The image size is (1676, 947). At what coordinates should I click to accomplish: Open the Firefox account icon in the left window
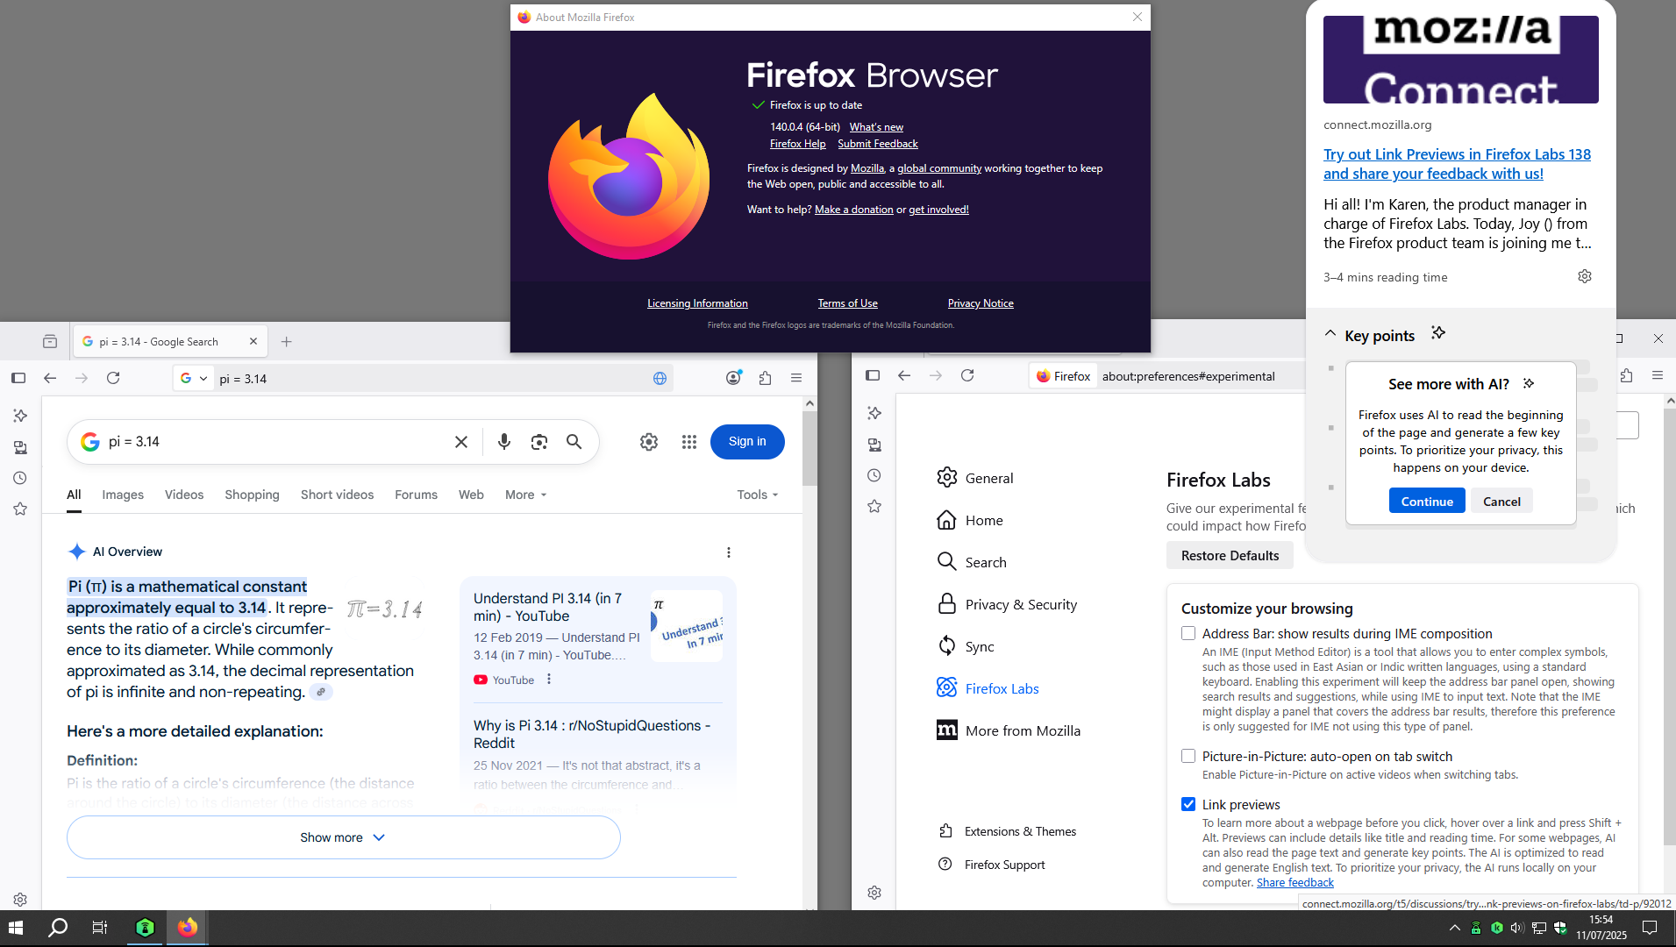click(x=734, y=378)
